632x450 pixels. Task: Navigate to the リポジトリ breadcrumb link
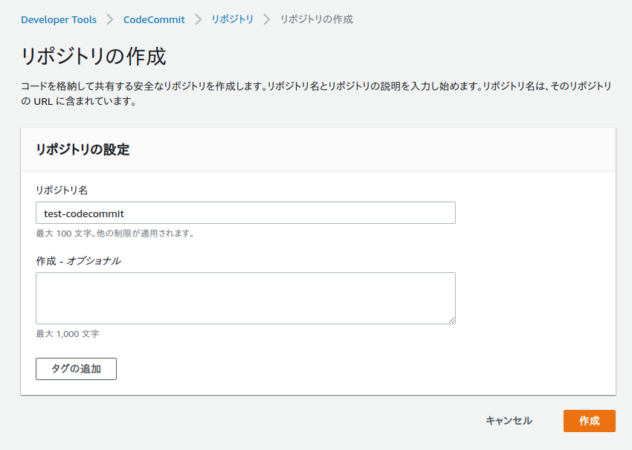233,19
